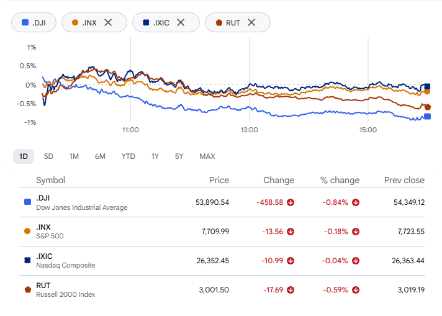The width and height of the screenshot is (442, 316).
Task: Click the Change column header
Action: click(x=279, y=180)
